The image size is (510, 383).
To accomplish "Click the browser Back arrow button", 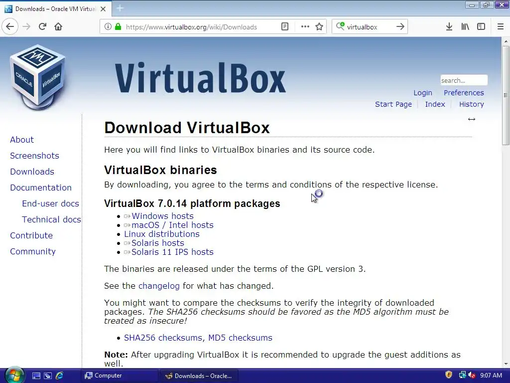I will (x=10, y=26).
